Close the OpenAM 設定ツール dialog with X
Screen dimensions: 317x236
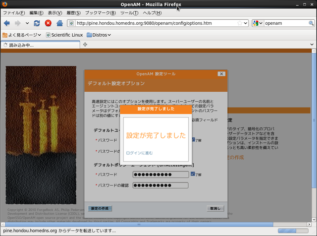point(221,74)
